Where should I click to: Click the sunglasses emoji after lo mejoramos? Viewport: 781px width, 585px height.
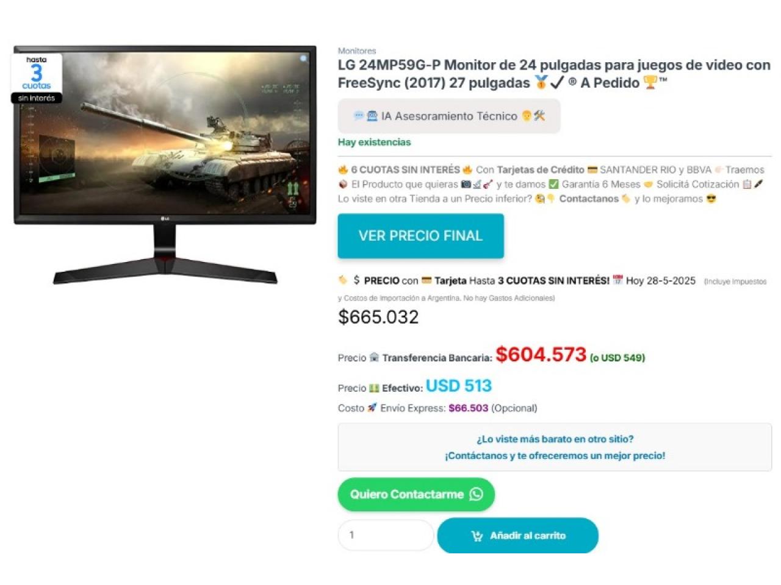coord(711,199)
